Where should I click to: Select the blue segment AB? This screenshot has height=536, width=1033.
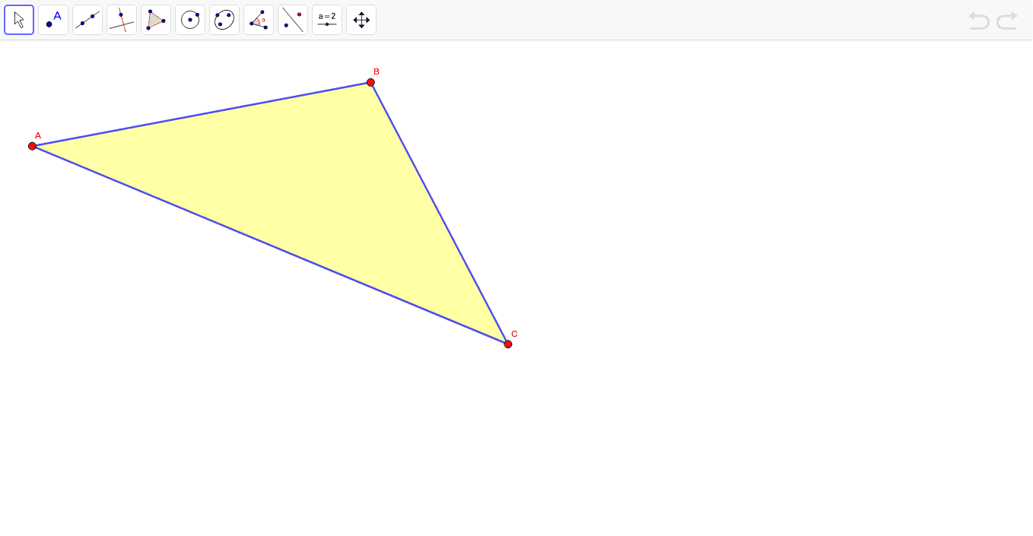[x=202, y=114]
